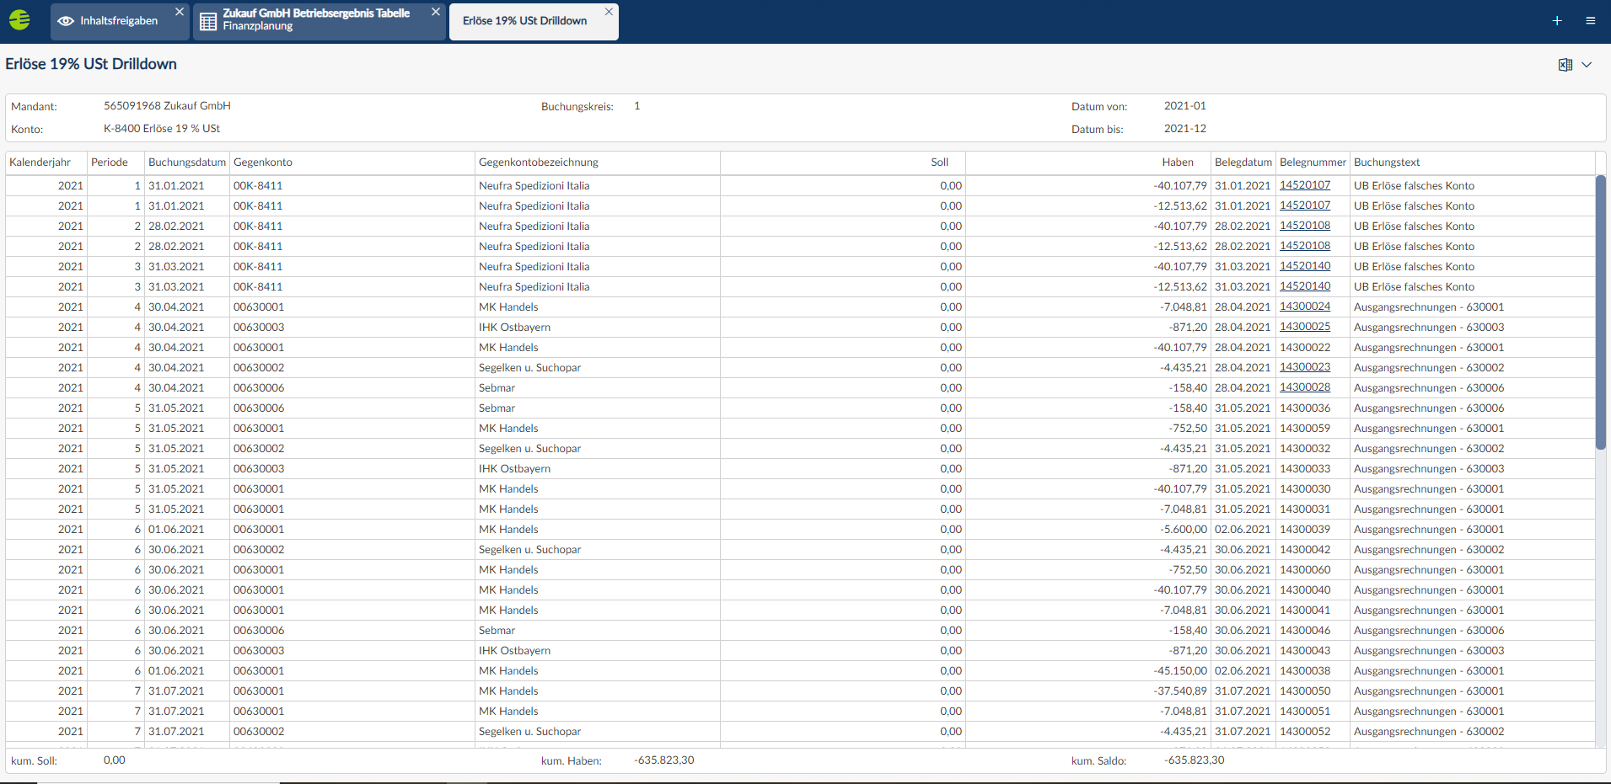Click the green app logo icon
Viewport: 1611px width, 784px height.
pos(19,20)
